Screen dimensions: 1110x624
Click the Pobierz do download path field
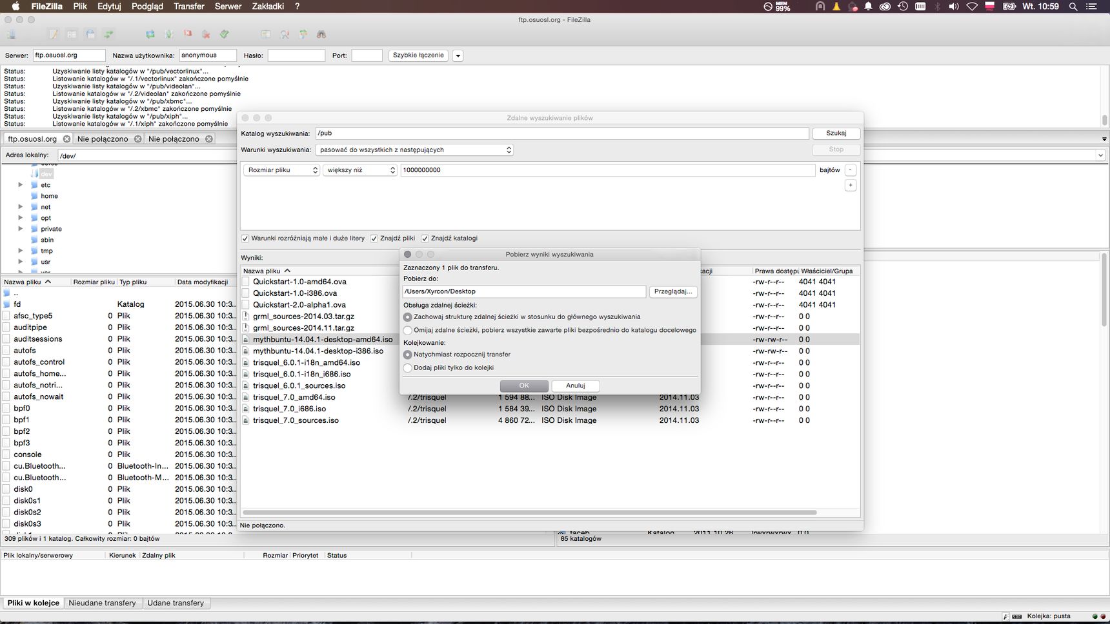[524, 292]
